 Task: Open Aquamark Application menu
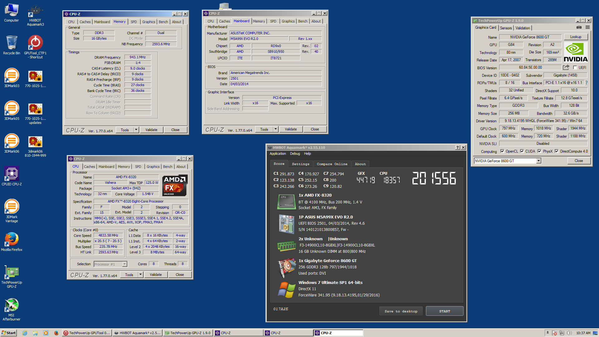(278, 154)
